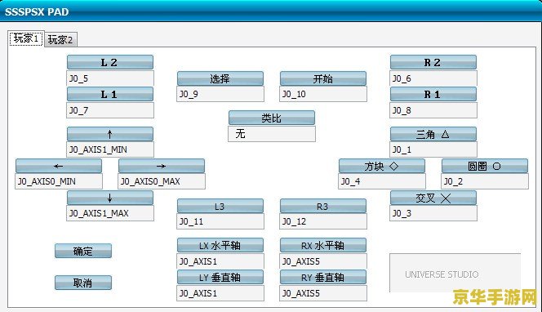Select the J0_AXIS5 field under RX 水平轴
Screen dimensions: 542x312
(323, 261)
